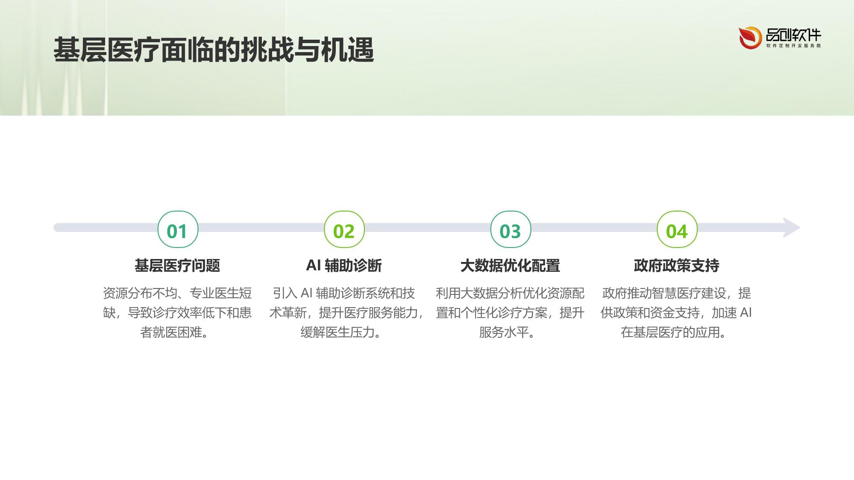Click the paragraph starting 引入 AI 辅助诊断系统

[345, 313]
